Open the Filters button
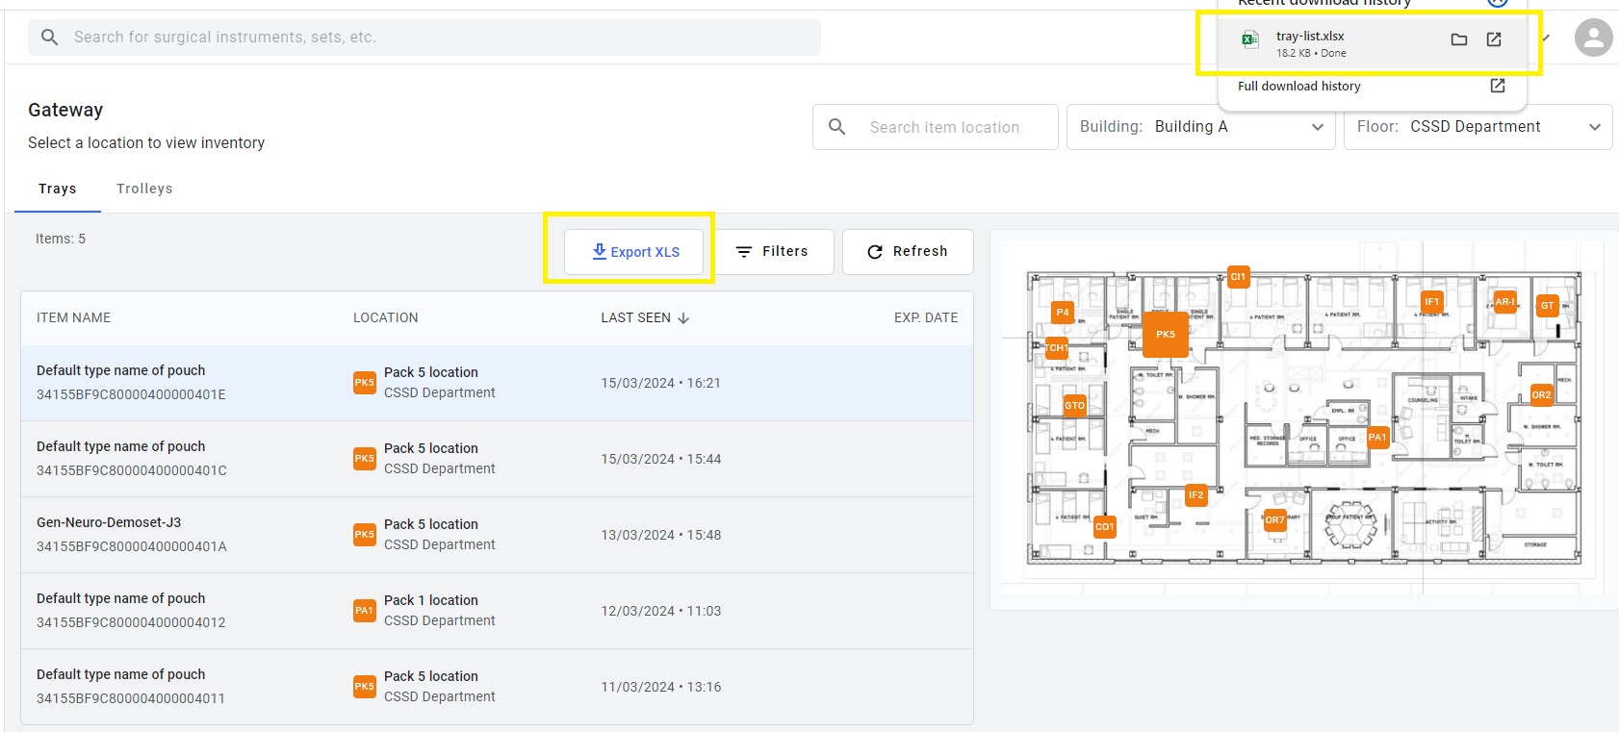Viewport: 1619px width, 732px height. coord(773,252)
